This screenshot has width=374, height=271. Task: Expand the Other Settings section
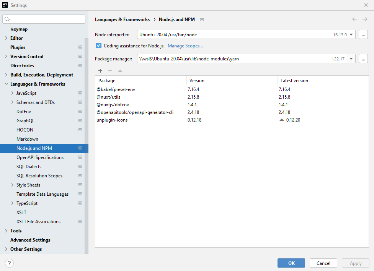6,249
